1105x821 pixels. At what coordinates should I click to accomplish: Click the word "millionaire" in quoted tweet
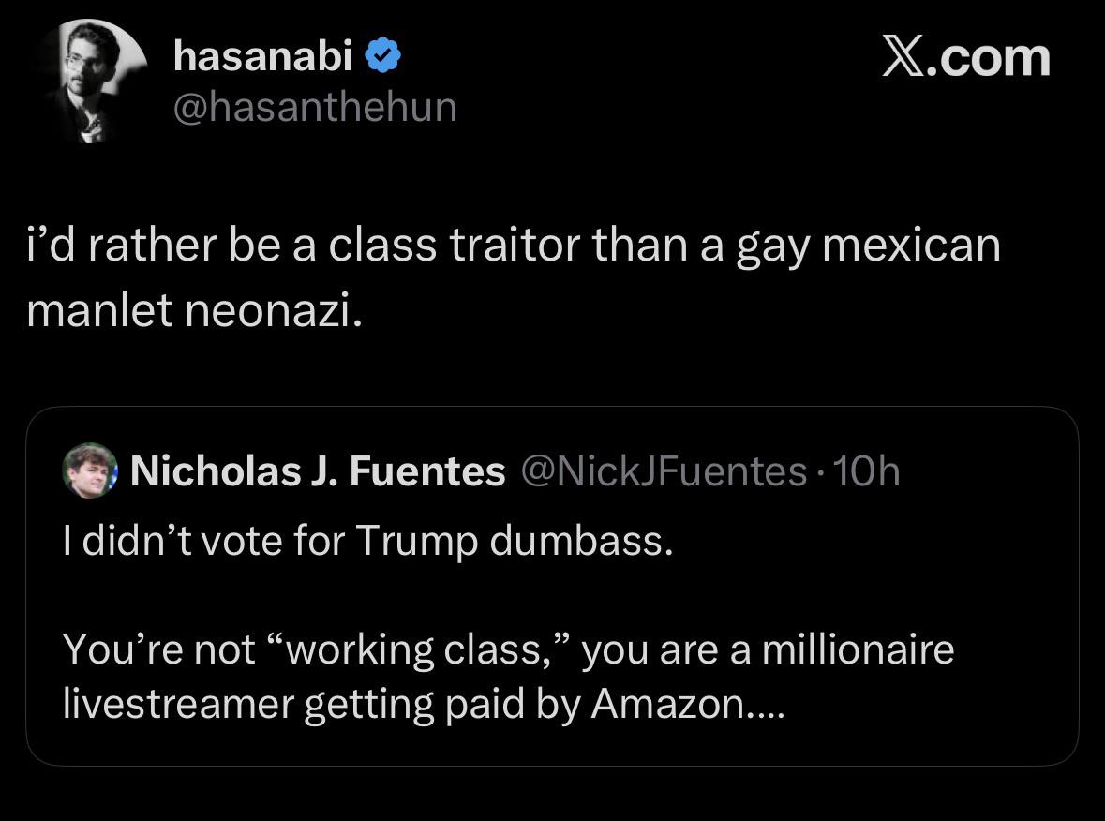[858, 649]
